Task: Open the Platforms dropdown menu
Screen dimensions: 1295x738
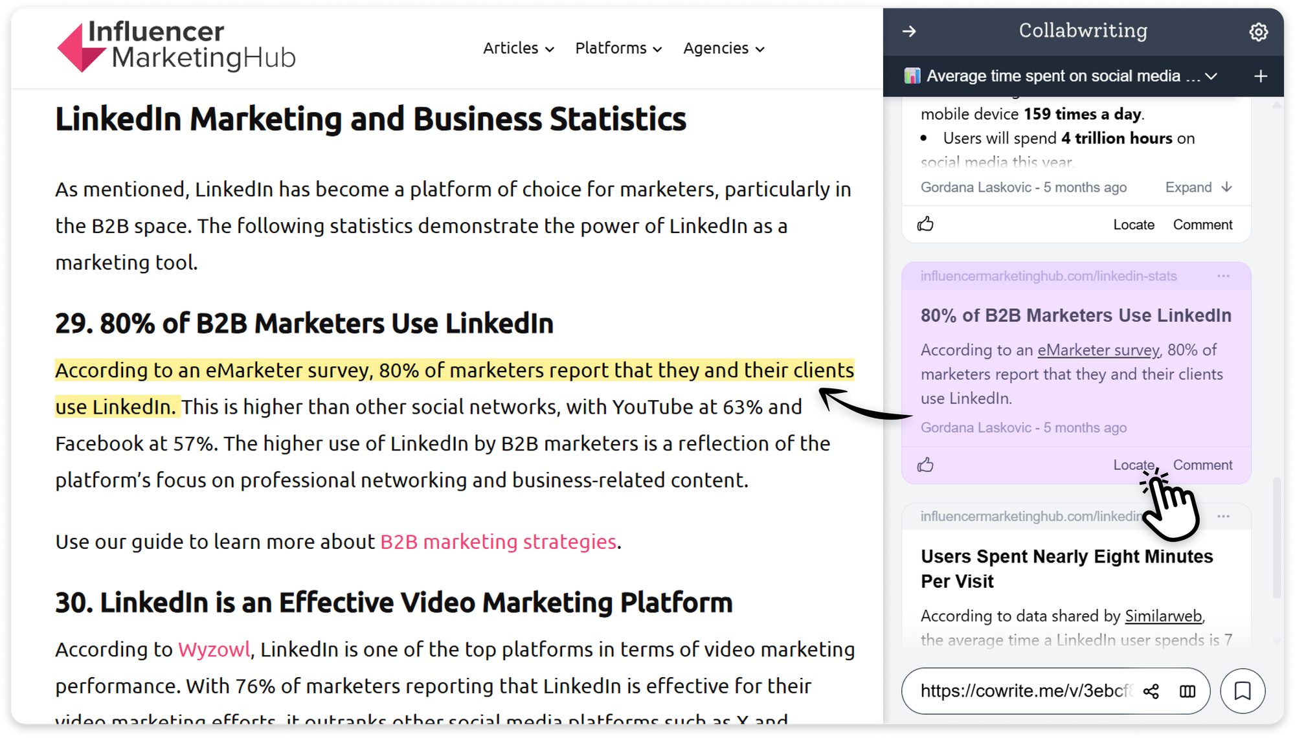Action: tap(618, 49)
